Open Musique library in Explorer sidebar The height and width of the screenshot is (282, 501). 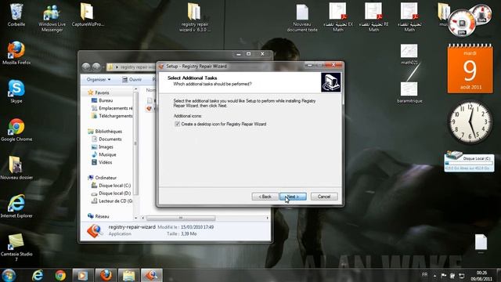click(104, 154)
